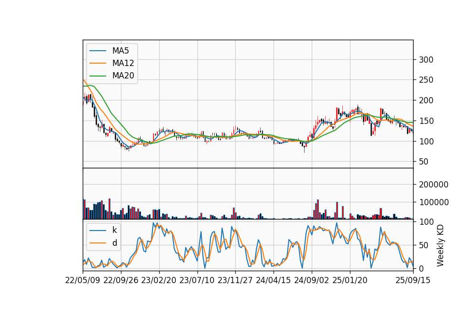Click the 23/02/20 date label
Viewport: 459px width, 330px height.
point(159,281)
